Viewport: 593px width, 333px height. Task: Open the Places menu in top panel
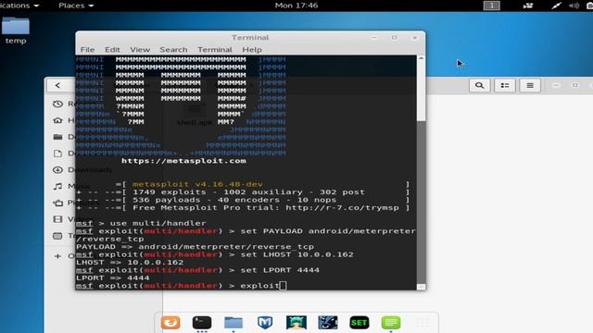[x=76, y=6]
